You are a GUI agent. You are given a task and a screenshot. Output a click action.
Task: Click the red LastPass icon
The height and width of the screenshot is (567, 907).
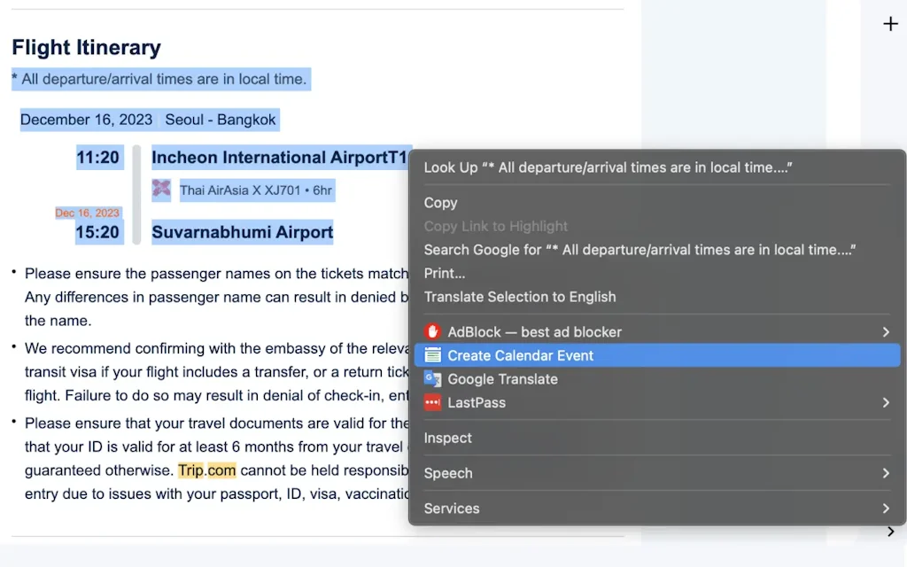coord(434,402)
